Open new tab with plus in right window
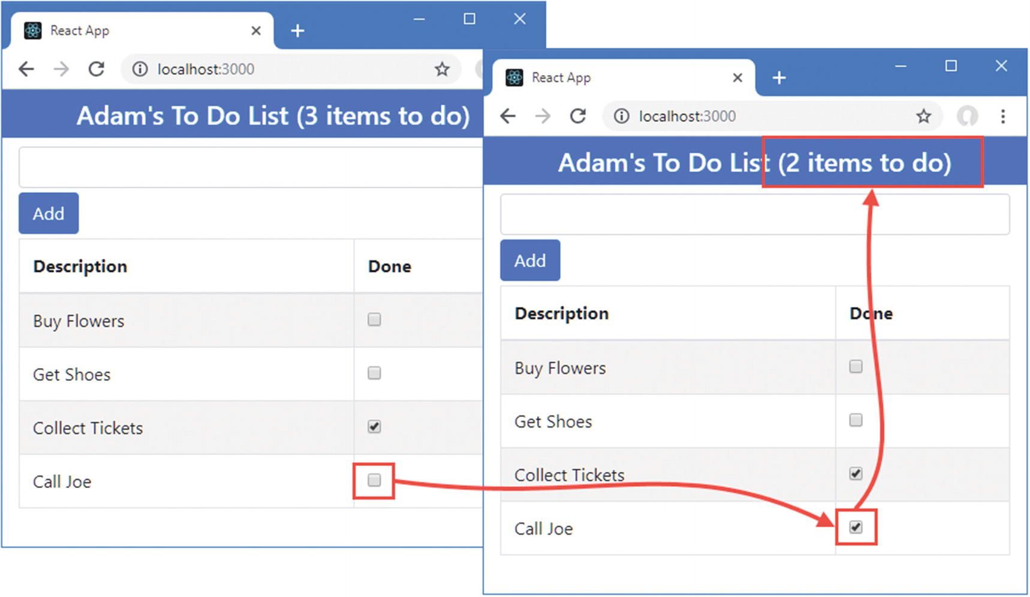This screenshot has width=1030, height=597. coord(779,78)
